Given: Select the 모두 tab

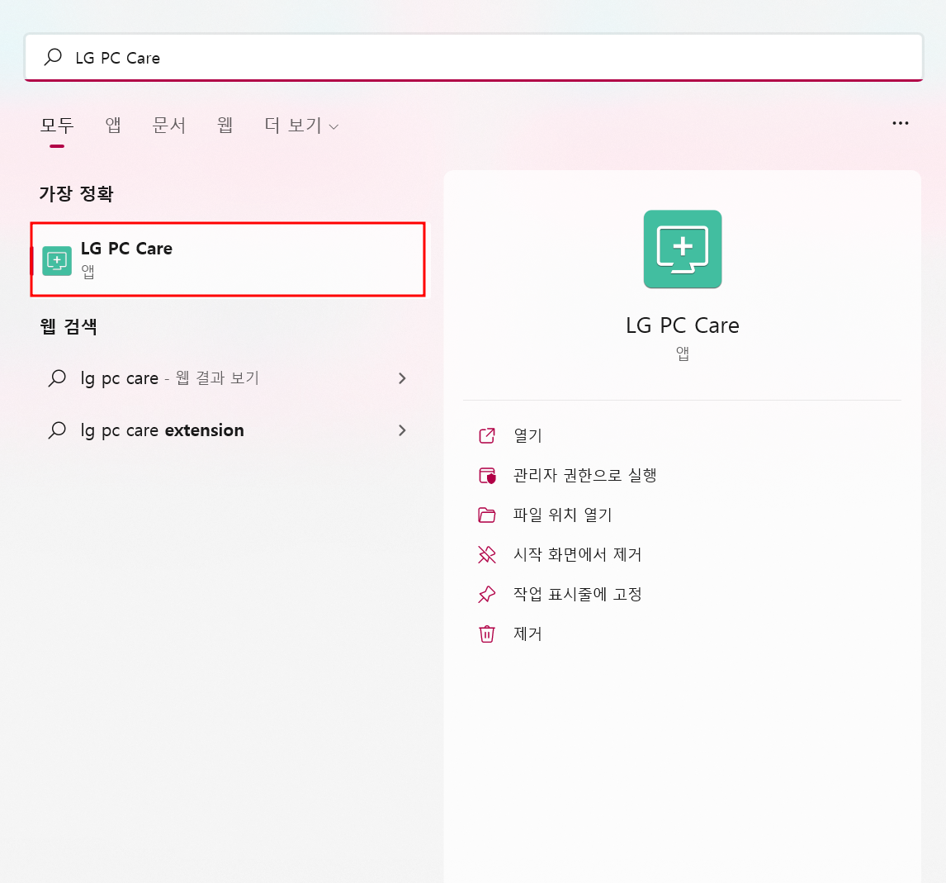Looking at the screenshot, I should tap(57, 125).
